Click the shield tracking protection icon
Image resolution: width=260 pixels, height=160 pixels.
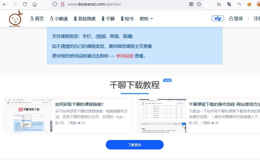55,4
